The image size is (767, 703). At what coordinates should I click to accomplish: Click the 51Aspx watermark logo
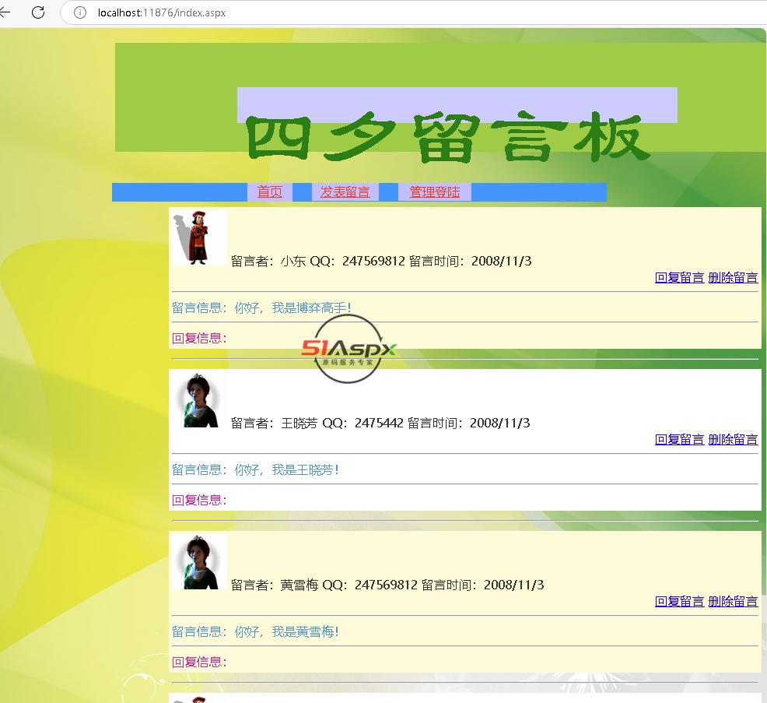pyautogui.click(x=349, y=350)
